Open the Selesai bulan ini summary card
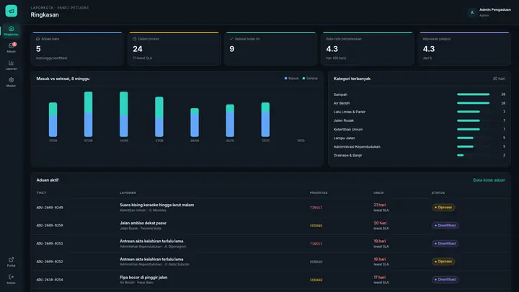519x292 pixels. 271,48
